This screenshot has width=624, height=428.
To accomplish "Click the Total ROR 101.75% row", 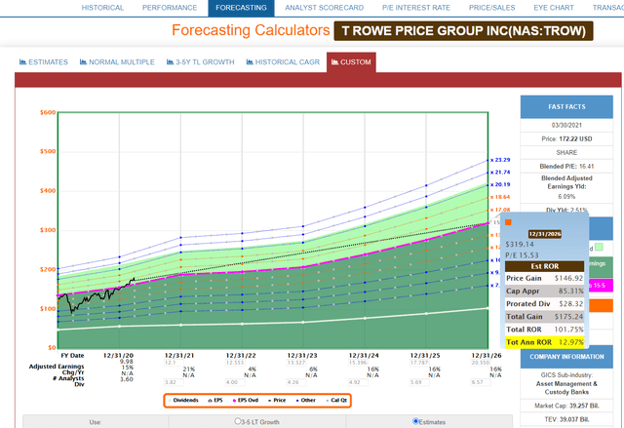I will (544, 330).
